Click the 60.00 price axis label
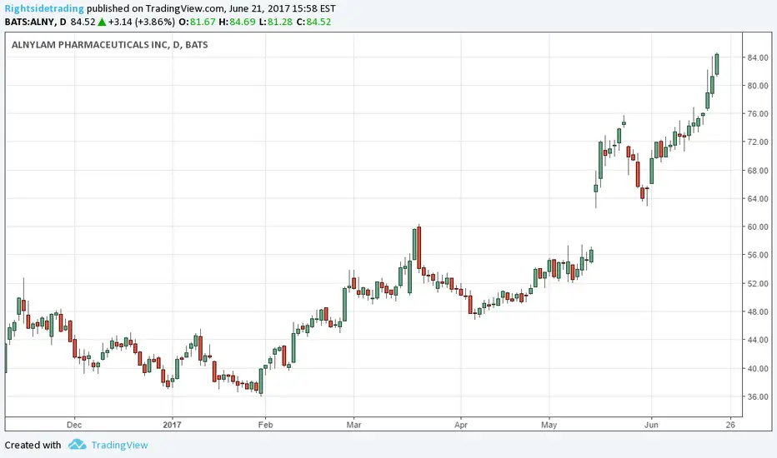 pos(758,227)
